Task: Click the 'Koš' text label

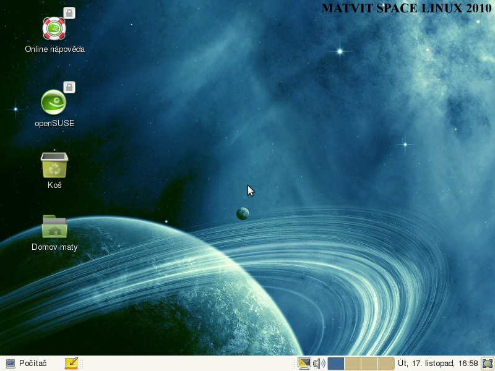Action: click(x=54, y=185)
